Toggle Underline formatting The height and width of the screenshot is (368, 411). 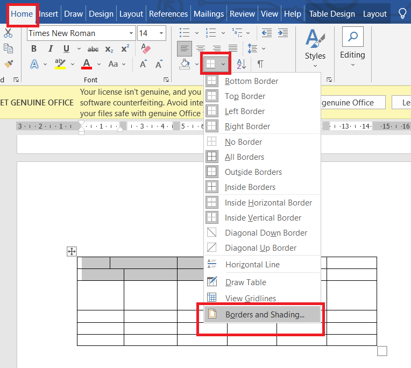pos(67,49)
